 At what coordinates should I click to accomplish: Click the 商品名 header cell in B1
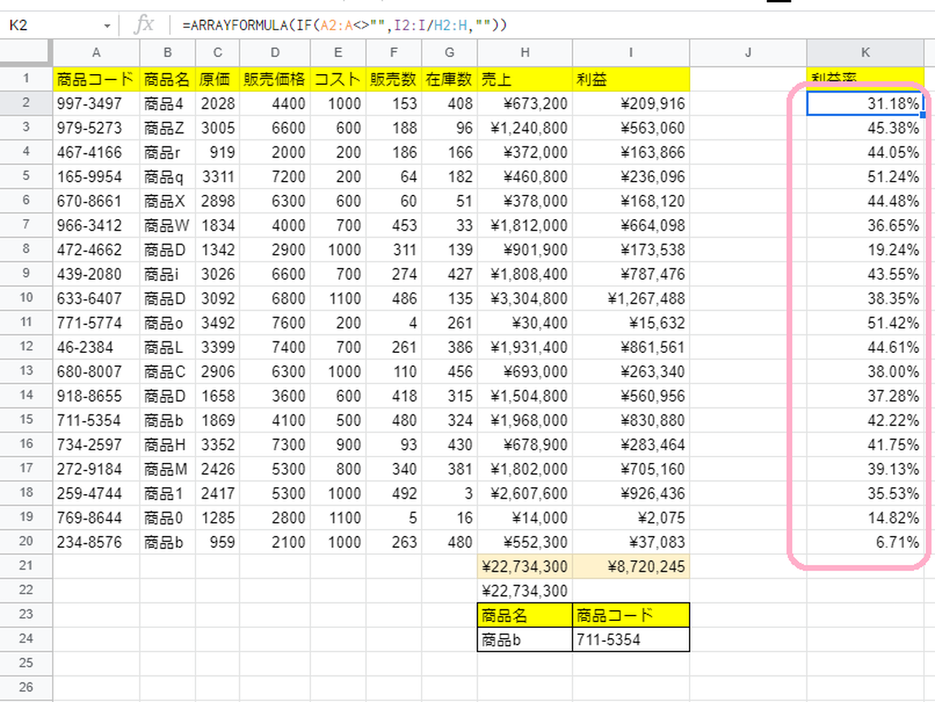point(168,79)
